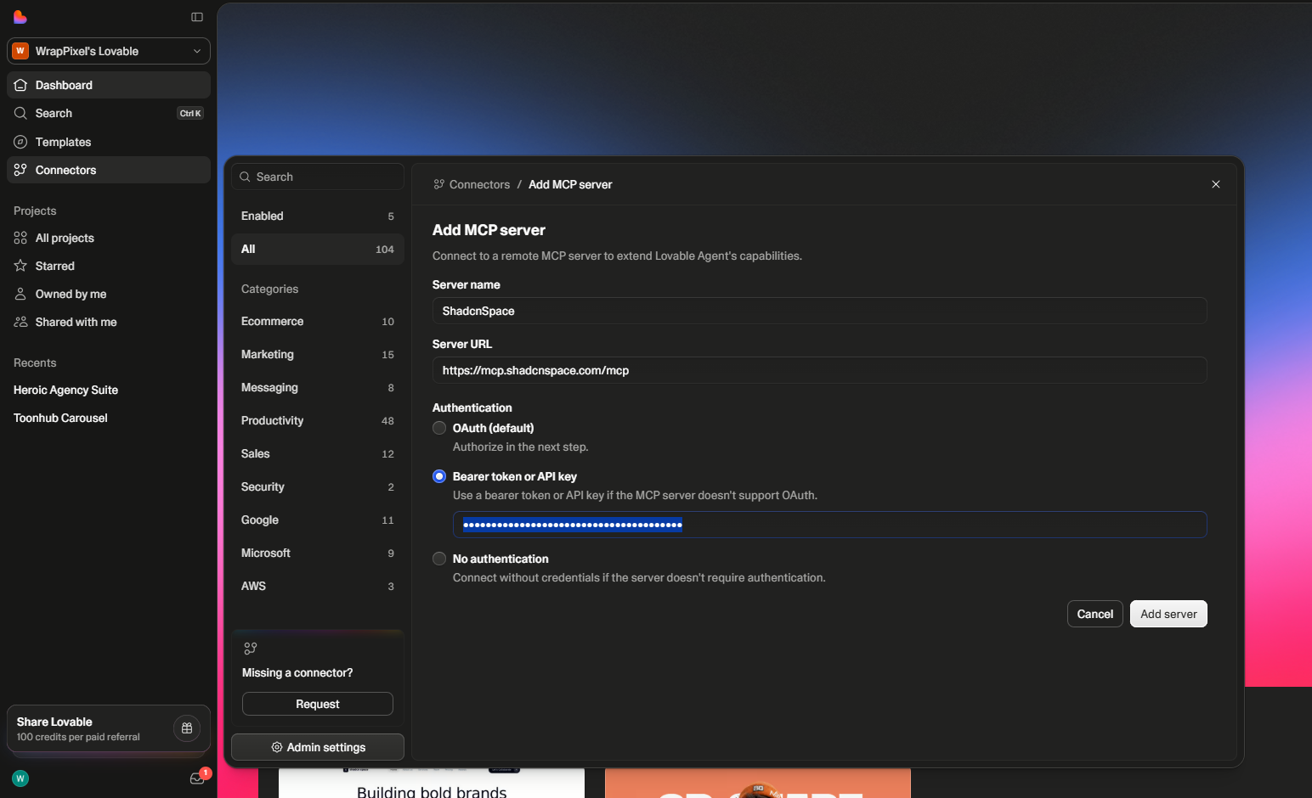This screenshot has width=1312, height=798.
Task: Open the green W user avatar
Action: [x=20, y=778]
